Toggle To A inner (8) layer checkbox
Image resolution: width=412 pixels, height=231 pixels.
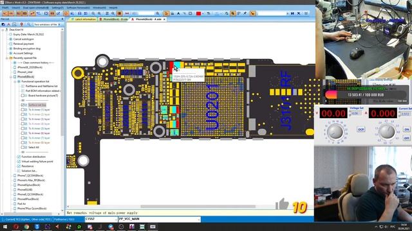tap(23, 142)
